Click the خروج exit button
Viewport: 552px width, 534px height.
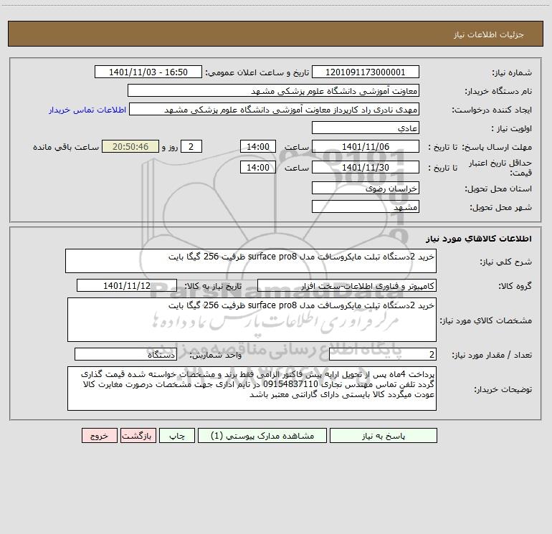click(99, 435)
